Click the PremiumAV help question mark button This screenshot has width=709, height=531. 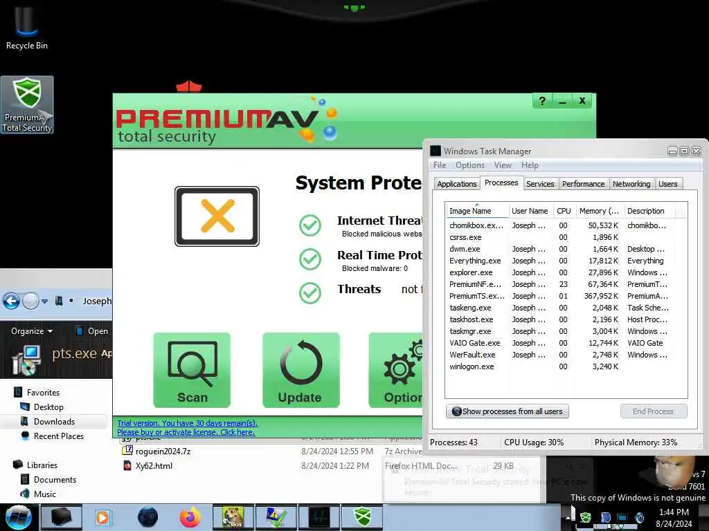[543, 101]
